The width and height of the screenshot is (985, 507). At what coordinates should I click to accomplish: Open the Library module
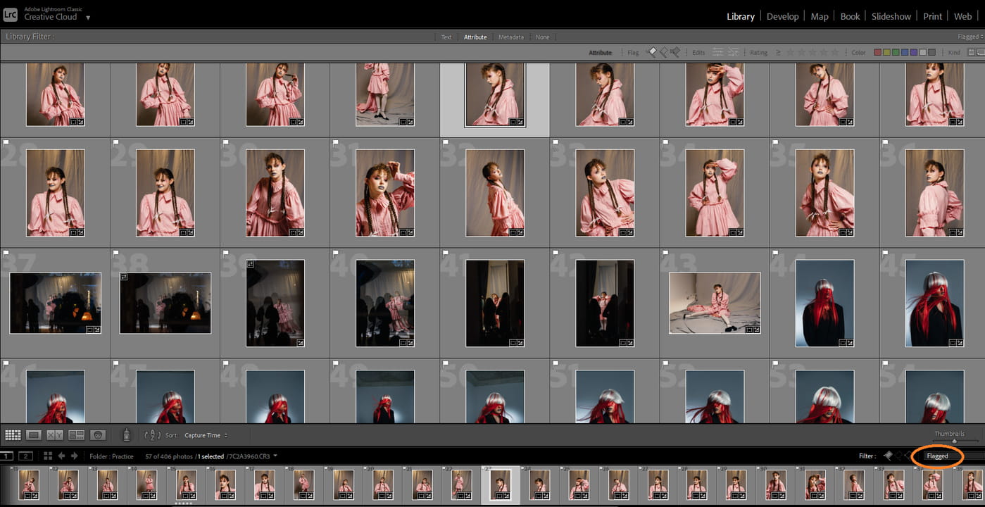(741, 16)
